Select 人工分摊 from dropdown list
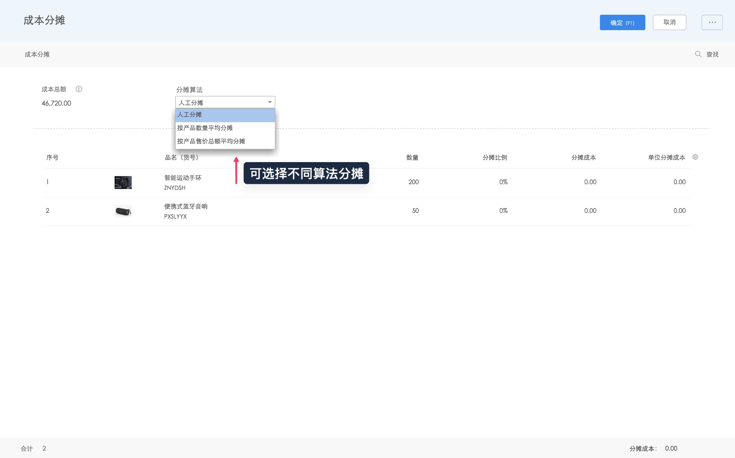The width and height of the screenshot is (735, 458). coord(225,115)
